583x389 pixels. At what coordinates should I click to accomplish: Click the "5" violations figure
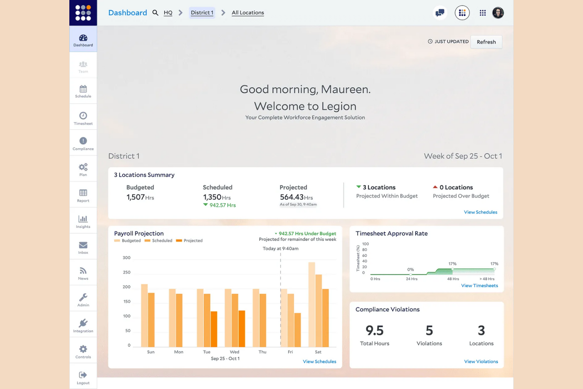tap(429, 330)
